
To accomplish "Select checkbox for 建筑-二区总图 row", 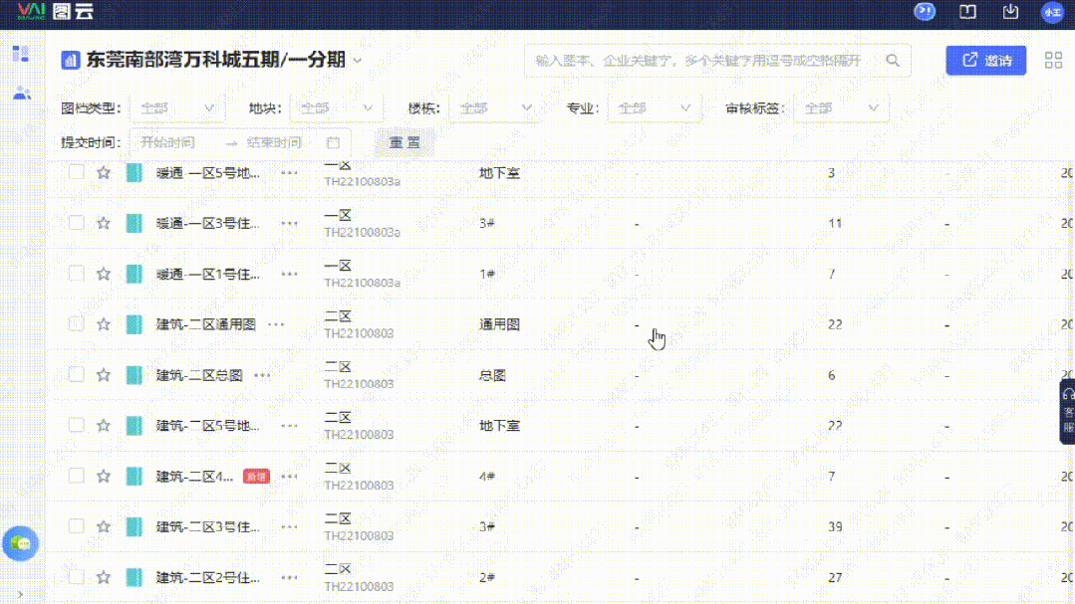I will [x=77, y=375].
